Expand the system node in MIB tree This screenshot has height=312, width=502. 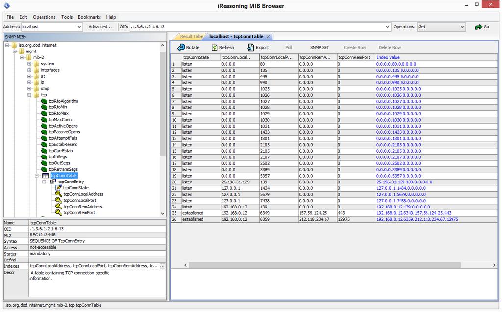(x=29, y=64)
